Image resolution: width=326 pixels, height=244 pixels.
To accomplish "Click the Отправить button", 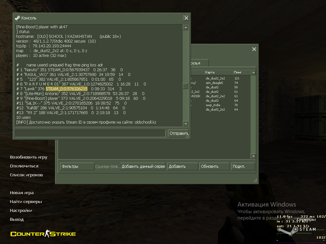I will coord(178,133).
